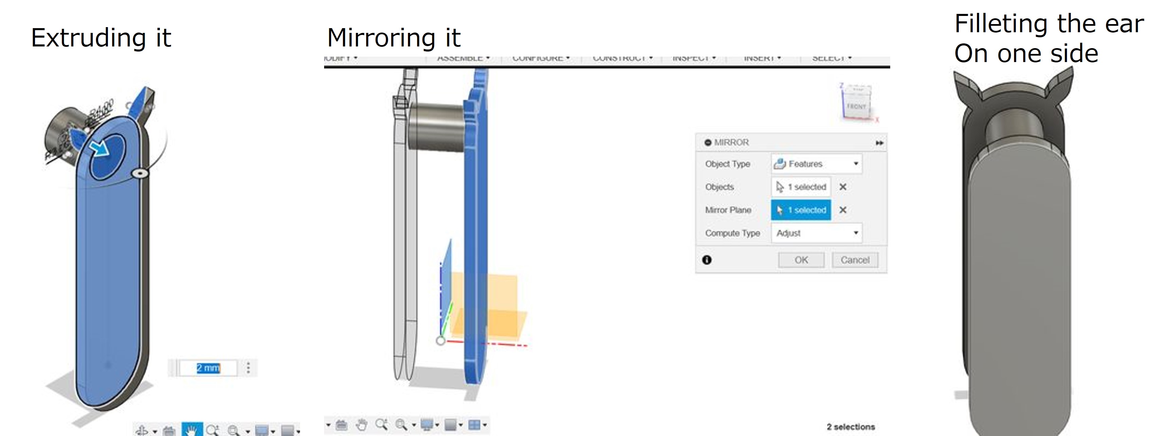Image resolution: width=1159 pixels, height=436 pixels.
Task: Click the 2 mm extrude distance field
Action: tap(208, 368)
